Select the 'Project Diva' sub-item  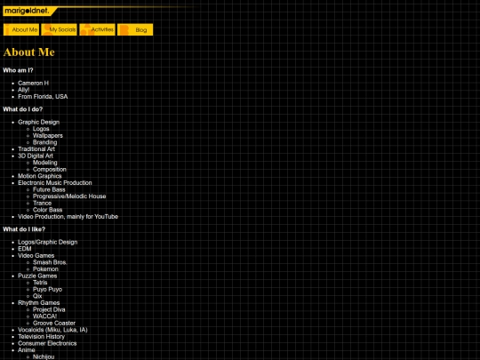(49, 309)
